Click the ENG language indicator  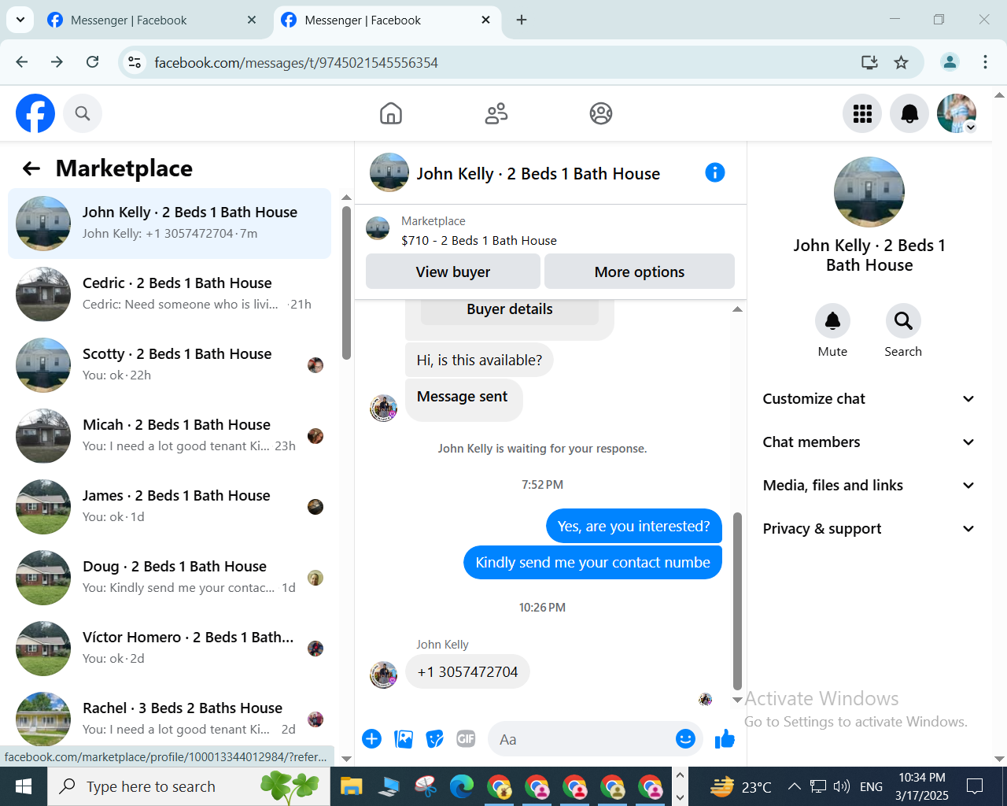coord(871,786)
